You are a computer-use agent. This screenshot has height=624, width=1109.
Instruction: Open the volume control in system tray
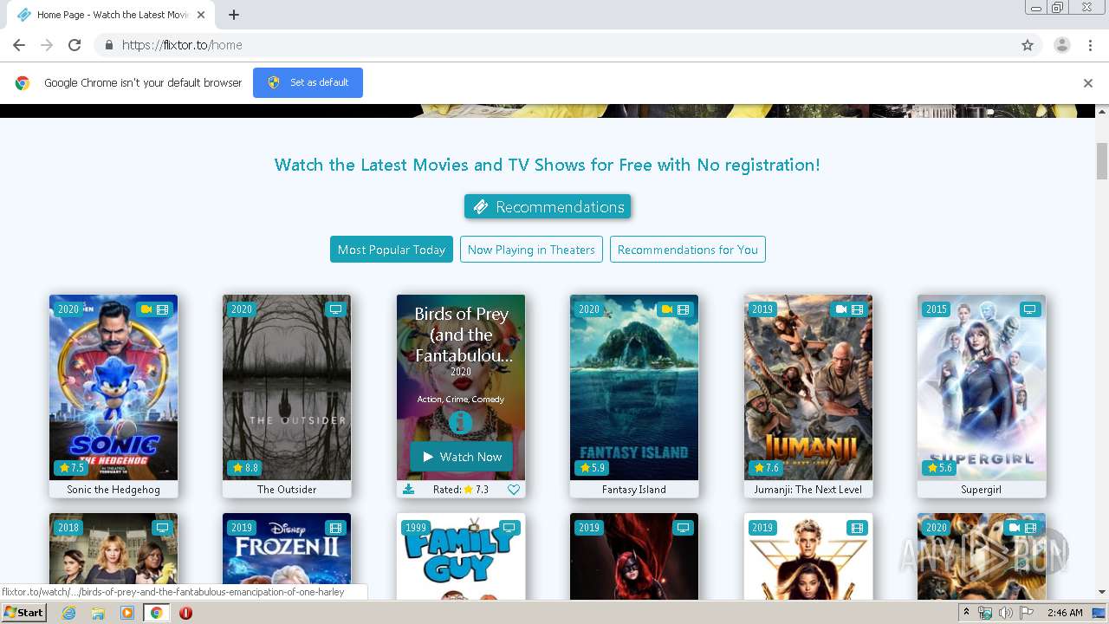point(1006,613)
